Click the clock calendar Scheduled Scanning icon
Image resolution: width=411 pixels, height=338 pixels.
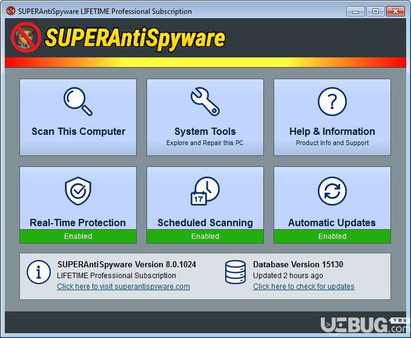(205, 191)
